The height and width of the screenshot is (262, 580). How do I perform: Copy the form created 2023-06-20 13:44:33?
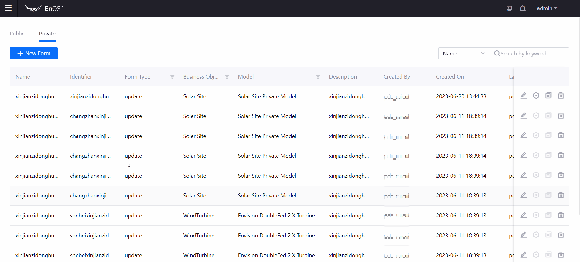pos(548,96)
